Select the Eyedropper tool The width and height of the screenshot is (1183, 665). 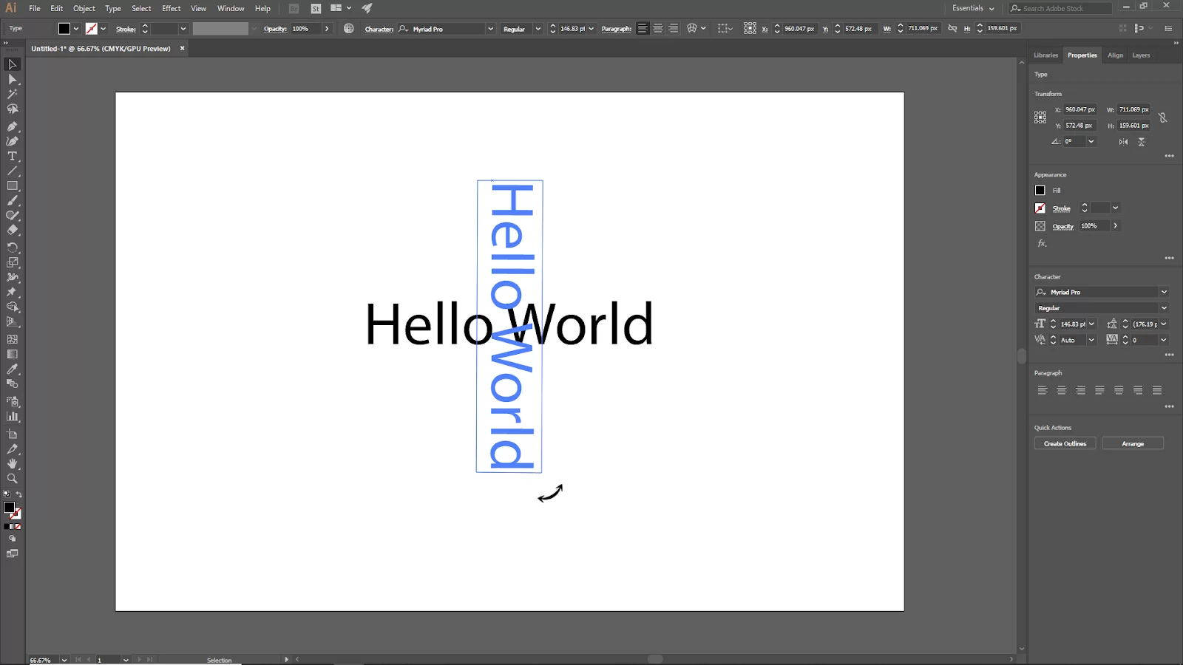(x=13, y=369)
